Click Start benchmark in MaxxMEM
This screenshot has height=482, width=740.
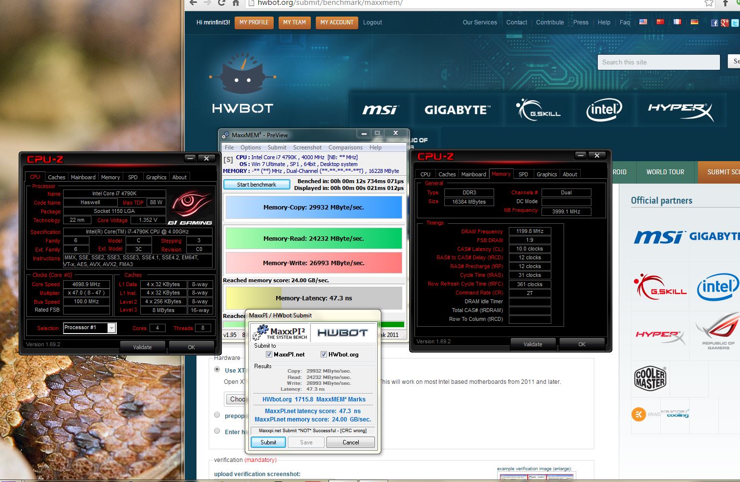click(257, 185)
